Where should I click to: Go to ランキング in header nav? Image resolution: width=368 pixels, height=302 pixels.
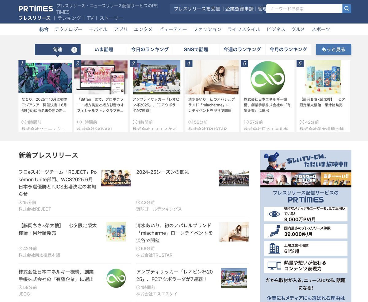69,18
